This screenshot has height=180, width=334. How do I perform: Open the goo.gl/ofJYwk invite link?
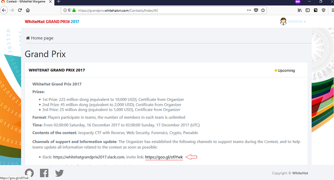click(164, 157)
